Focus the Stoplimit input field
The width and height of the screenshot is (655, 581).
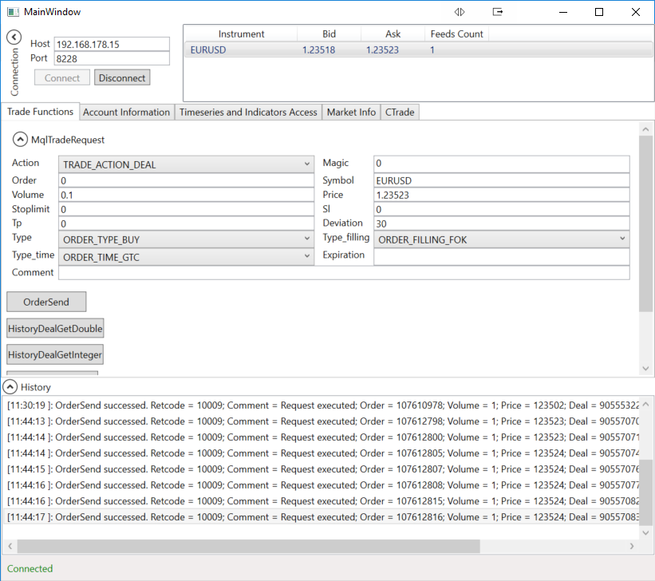187,209
